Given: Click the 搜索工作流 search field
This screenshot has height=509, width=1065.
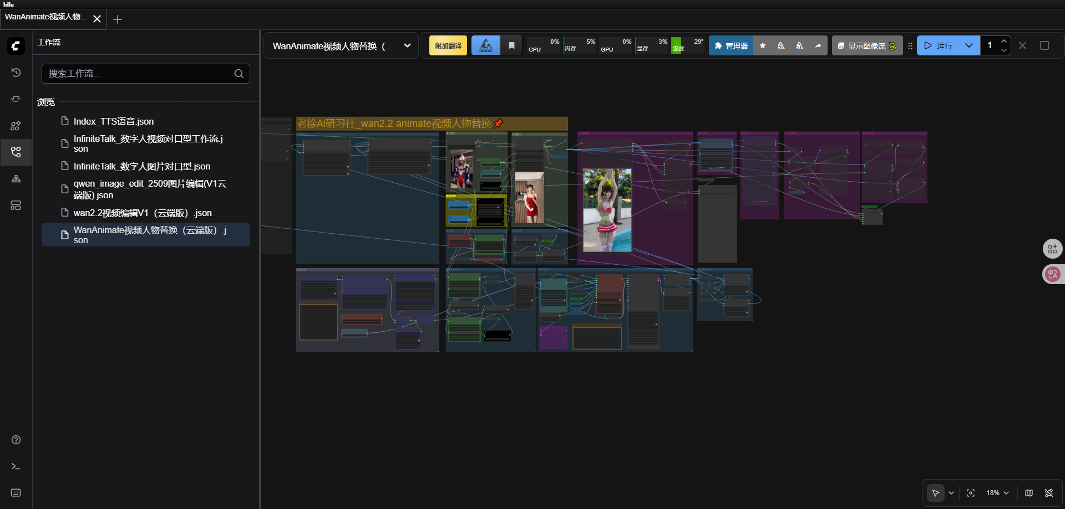Looking at the screenshot, I should pos(139,74).
